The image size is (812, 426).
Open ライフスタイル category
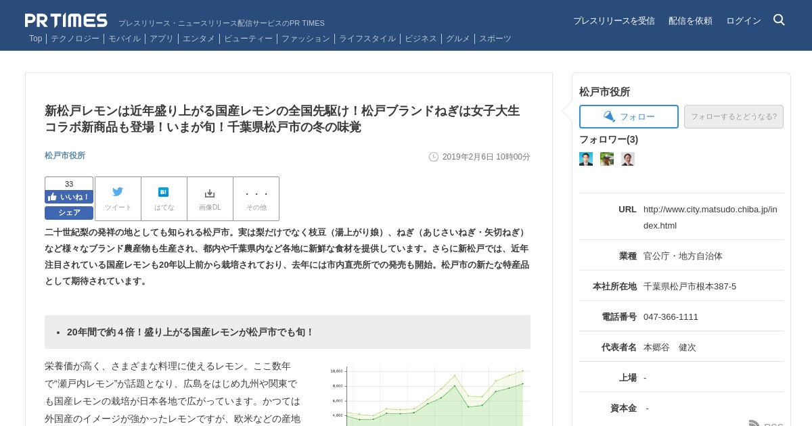[x=367, y=39]
